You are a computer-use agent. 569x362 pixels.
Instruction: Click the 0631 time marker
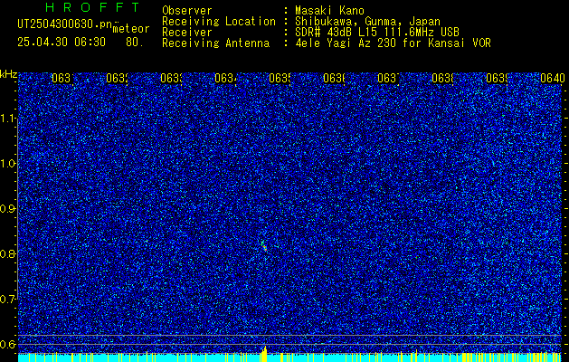click(62, 78)
